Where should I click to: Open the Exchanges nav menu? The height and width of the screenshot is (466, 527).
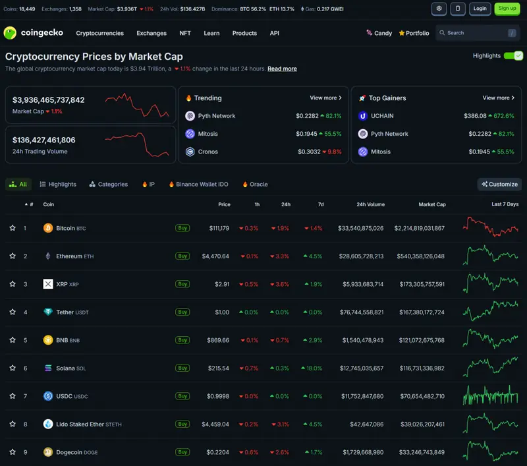(152, 33)
